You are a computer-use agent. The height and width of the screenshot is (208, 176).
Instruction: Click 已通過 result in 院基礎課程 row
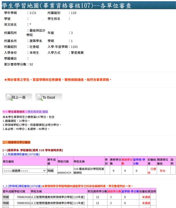[152, 171]
